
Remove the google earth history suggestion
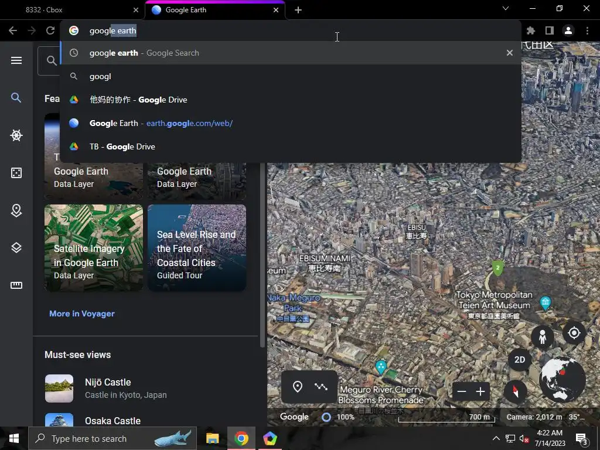click(509, 53)
